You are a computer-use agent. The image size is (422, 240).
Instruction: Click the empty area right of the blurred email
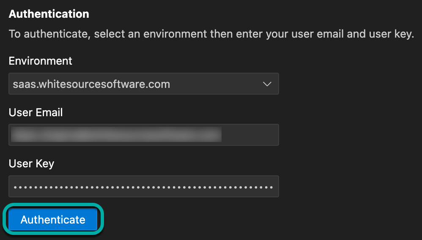249,135
